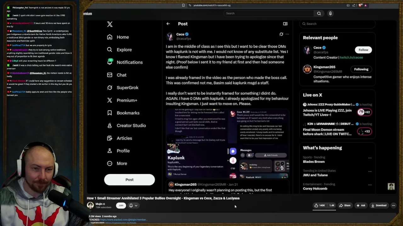Click the YouTube voice search microphone
The height and width of the screenshot is (226, 403).
(x=330, y=13)
